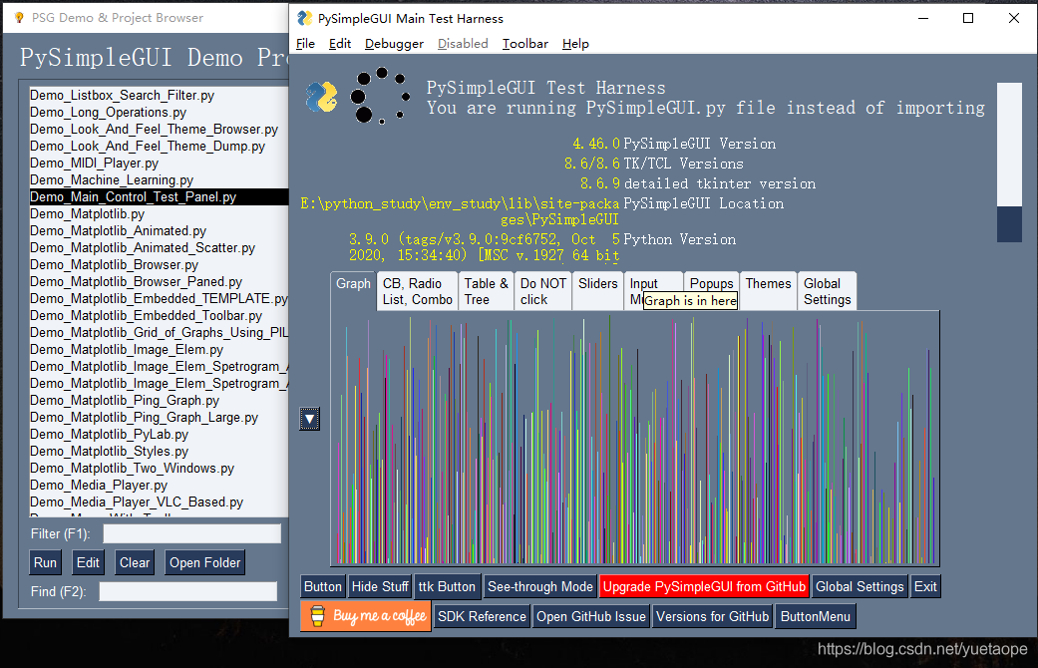This screenshot has height=668, width=1038.
Task: Click the Button button
Action: coord(322,586)
